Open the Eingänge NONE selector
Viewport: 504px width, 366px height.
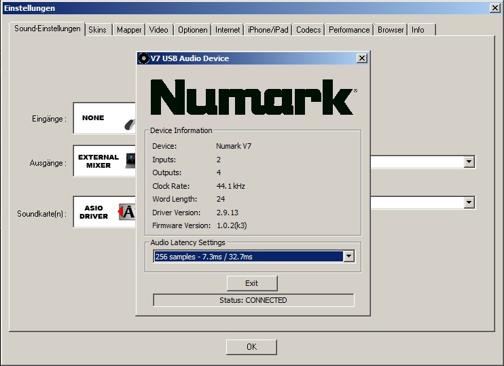(105, 118)
